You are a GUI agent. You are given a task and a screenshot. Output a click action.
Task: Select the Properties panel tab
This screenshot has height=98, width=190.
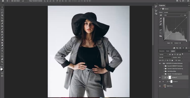tap(162, 6)
